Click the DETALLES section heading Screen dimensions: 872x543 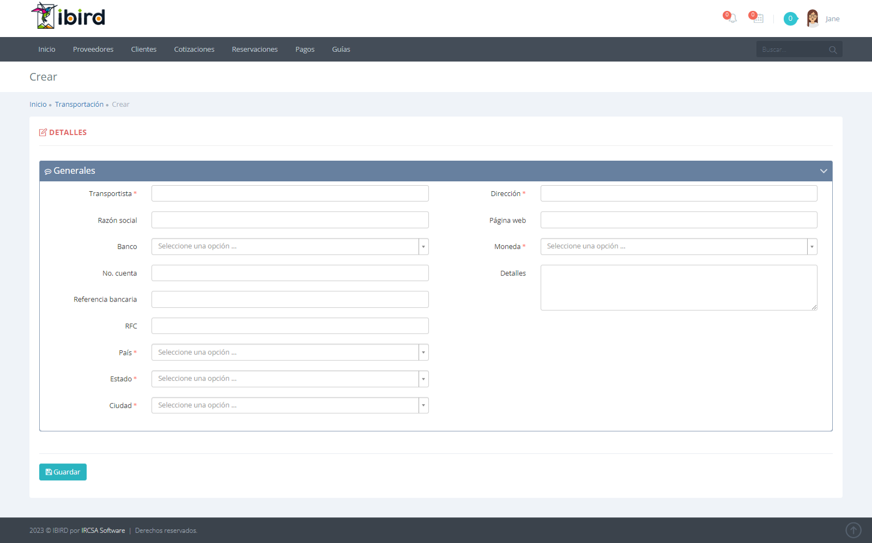68,132
